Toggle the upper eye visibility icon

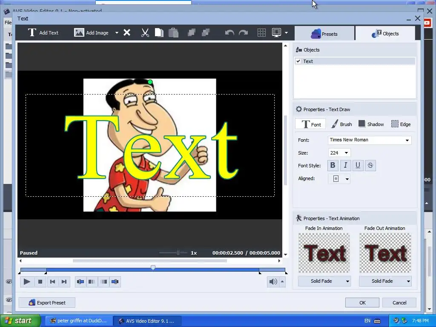point(9,282)
